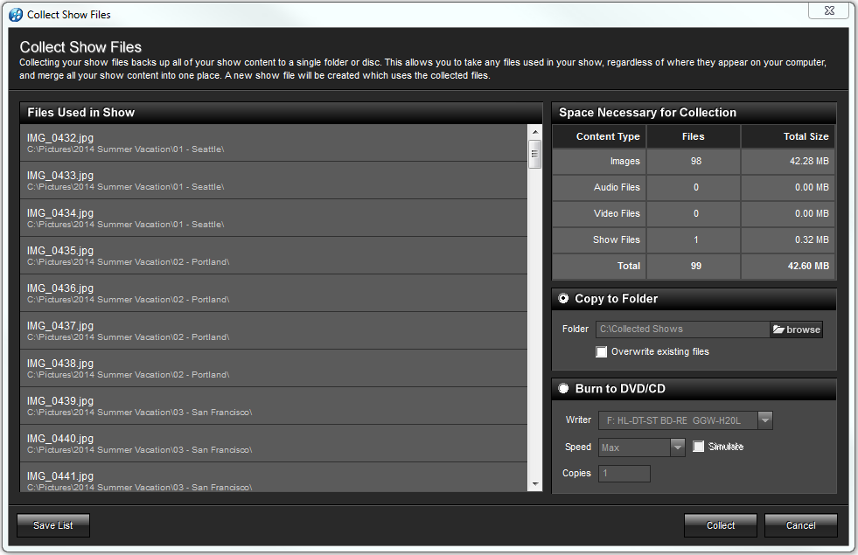Open the Writer drive dropdown
858x555 pixels.
tap(764, 420)
